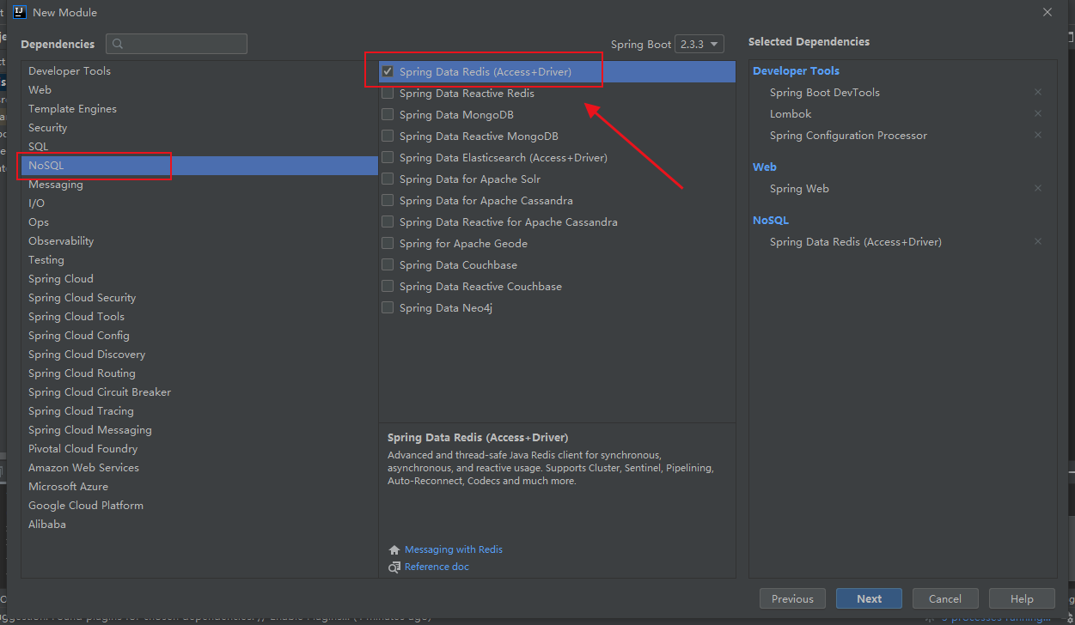Select Security category

point(199,127)
